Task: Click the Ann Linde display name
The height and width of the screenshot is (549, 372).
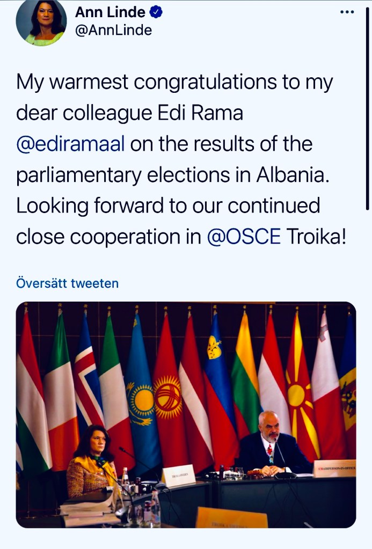Action: click(x=110, y=12)
